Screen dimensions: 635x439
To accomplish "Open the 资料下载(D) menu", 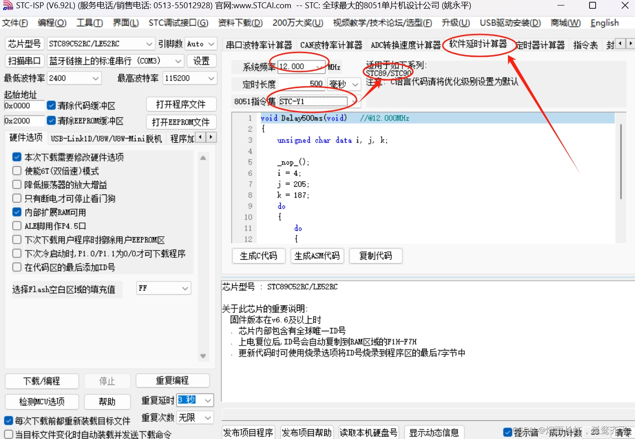I will pyautogui.click(x=240, y=23).
